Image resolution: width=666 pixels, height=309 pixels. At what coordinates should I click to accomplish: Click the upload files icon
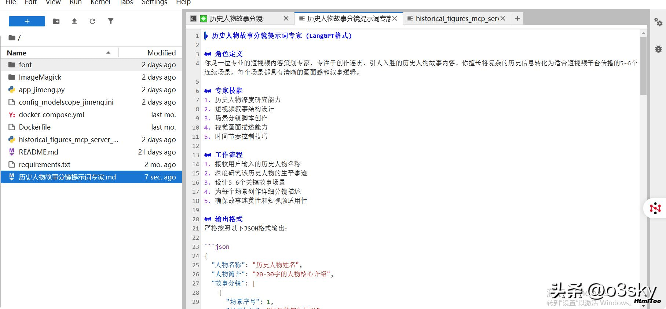(x=74, y=21)
